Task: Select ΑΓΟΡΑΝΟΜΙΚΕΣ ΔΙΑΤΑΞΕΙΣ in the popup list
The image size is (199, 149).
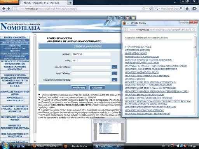Action: point(138,47)
